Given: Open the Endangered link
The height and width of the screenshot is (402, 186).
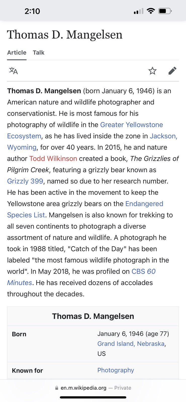Looking at the screenshot, I should coord(144,204).
